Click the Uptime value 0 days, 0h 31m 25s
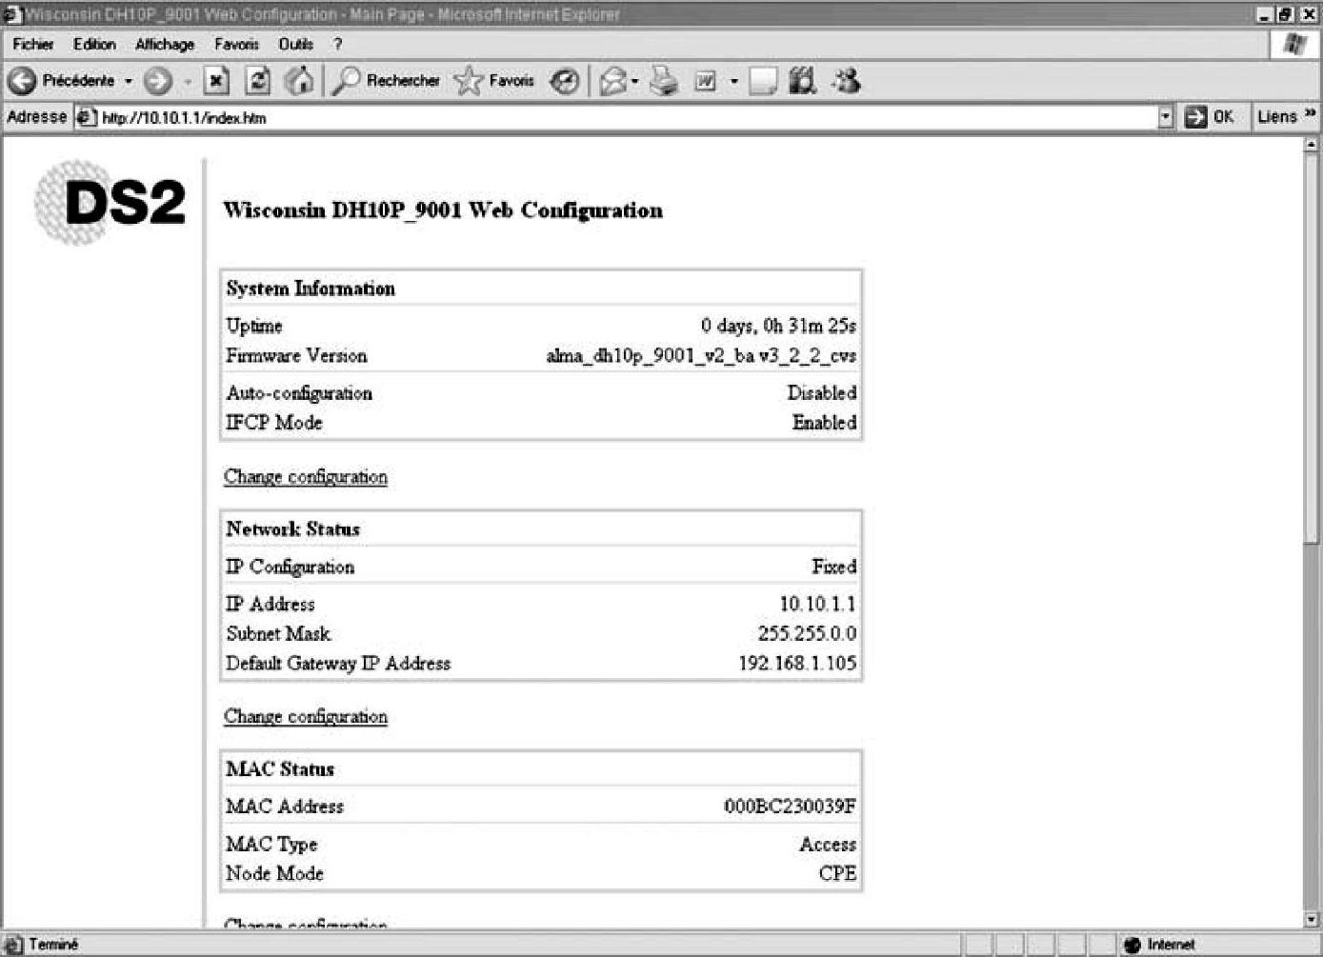This screenshot has width=1323, height=957. (x=778, y=326)
